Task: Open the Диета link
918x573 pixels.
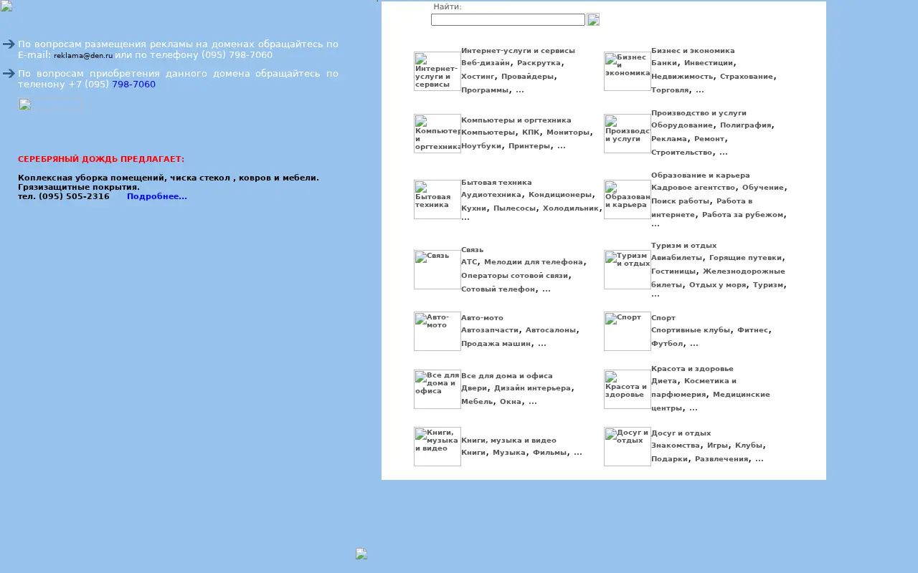Action: (664, 381)
